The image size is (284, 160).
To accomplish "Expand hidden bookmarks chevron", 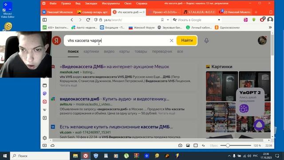I will tap(270, 28).
